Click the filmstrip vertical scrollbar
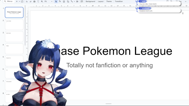Screen dimensions: 189x106 (25, 25)
